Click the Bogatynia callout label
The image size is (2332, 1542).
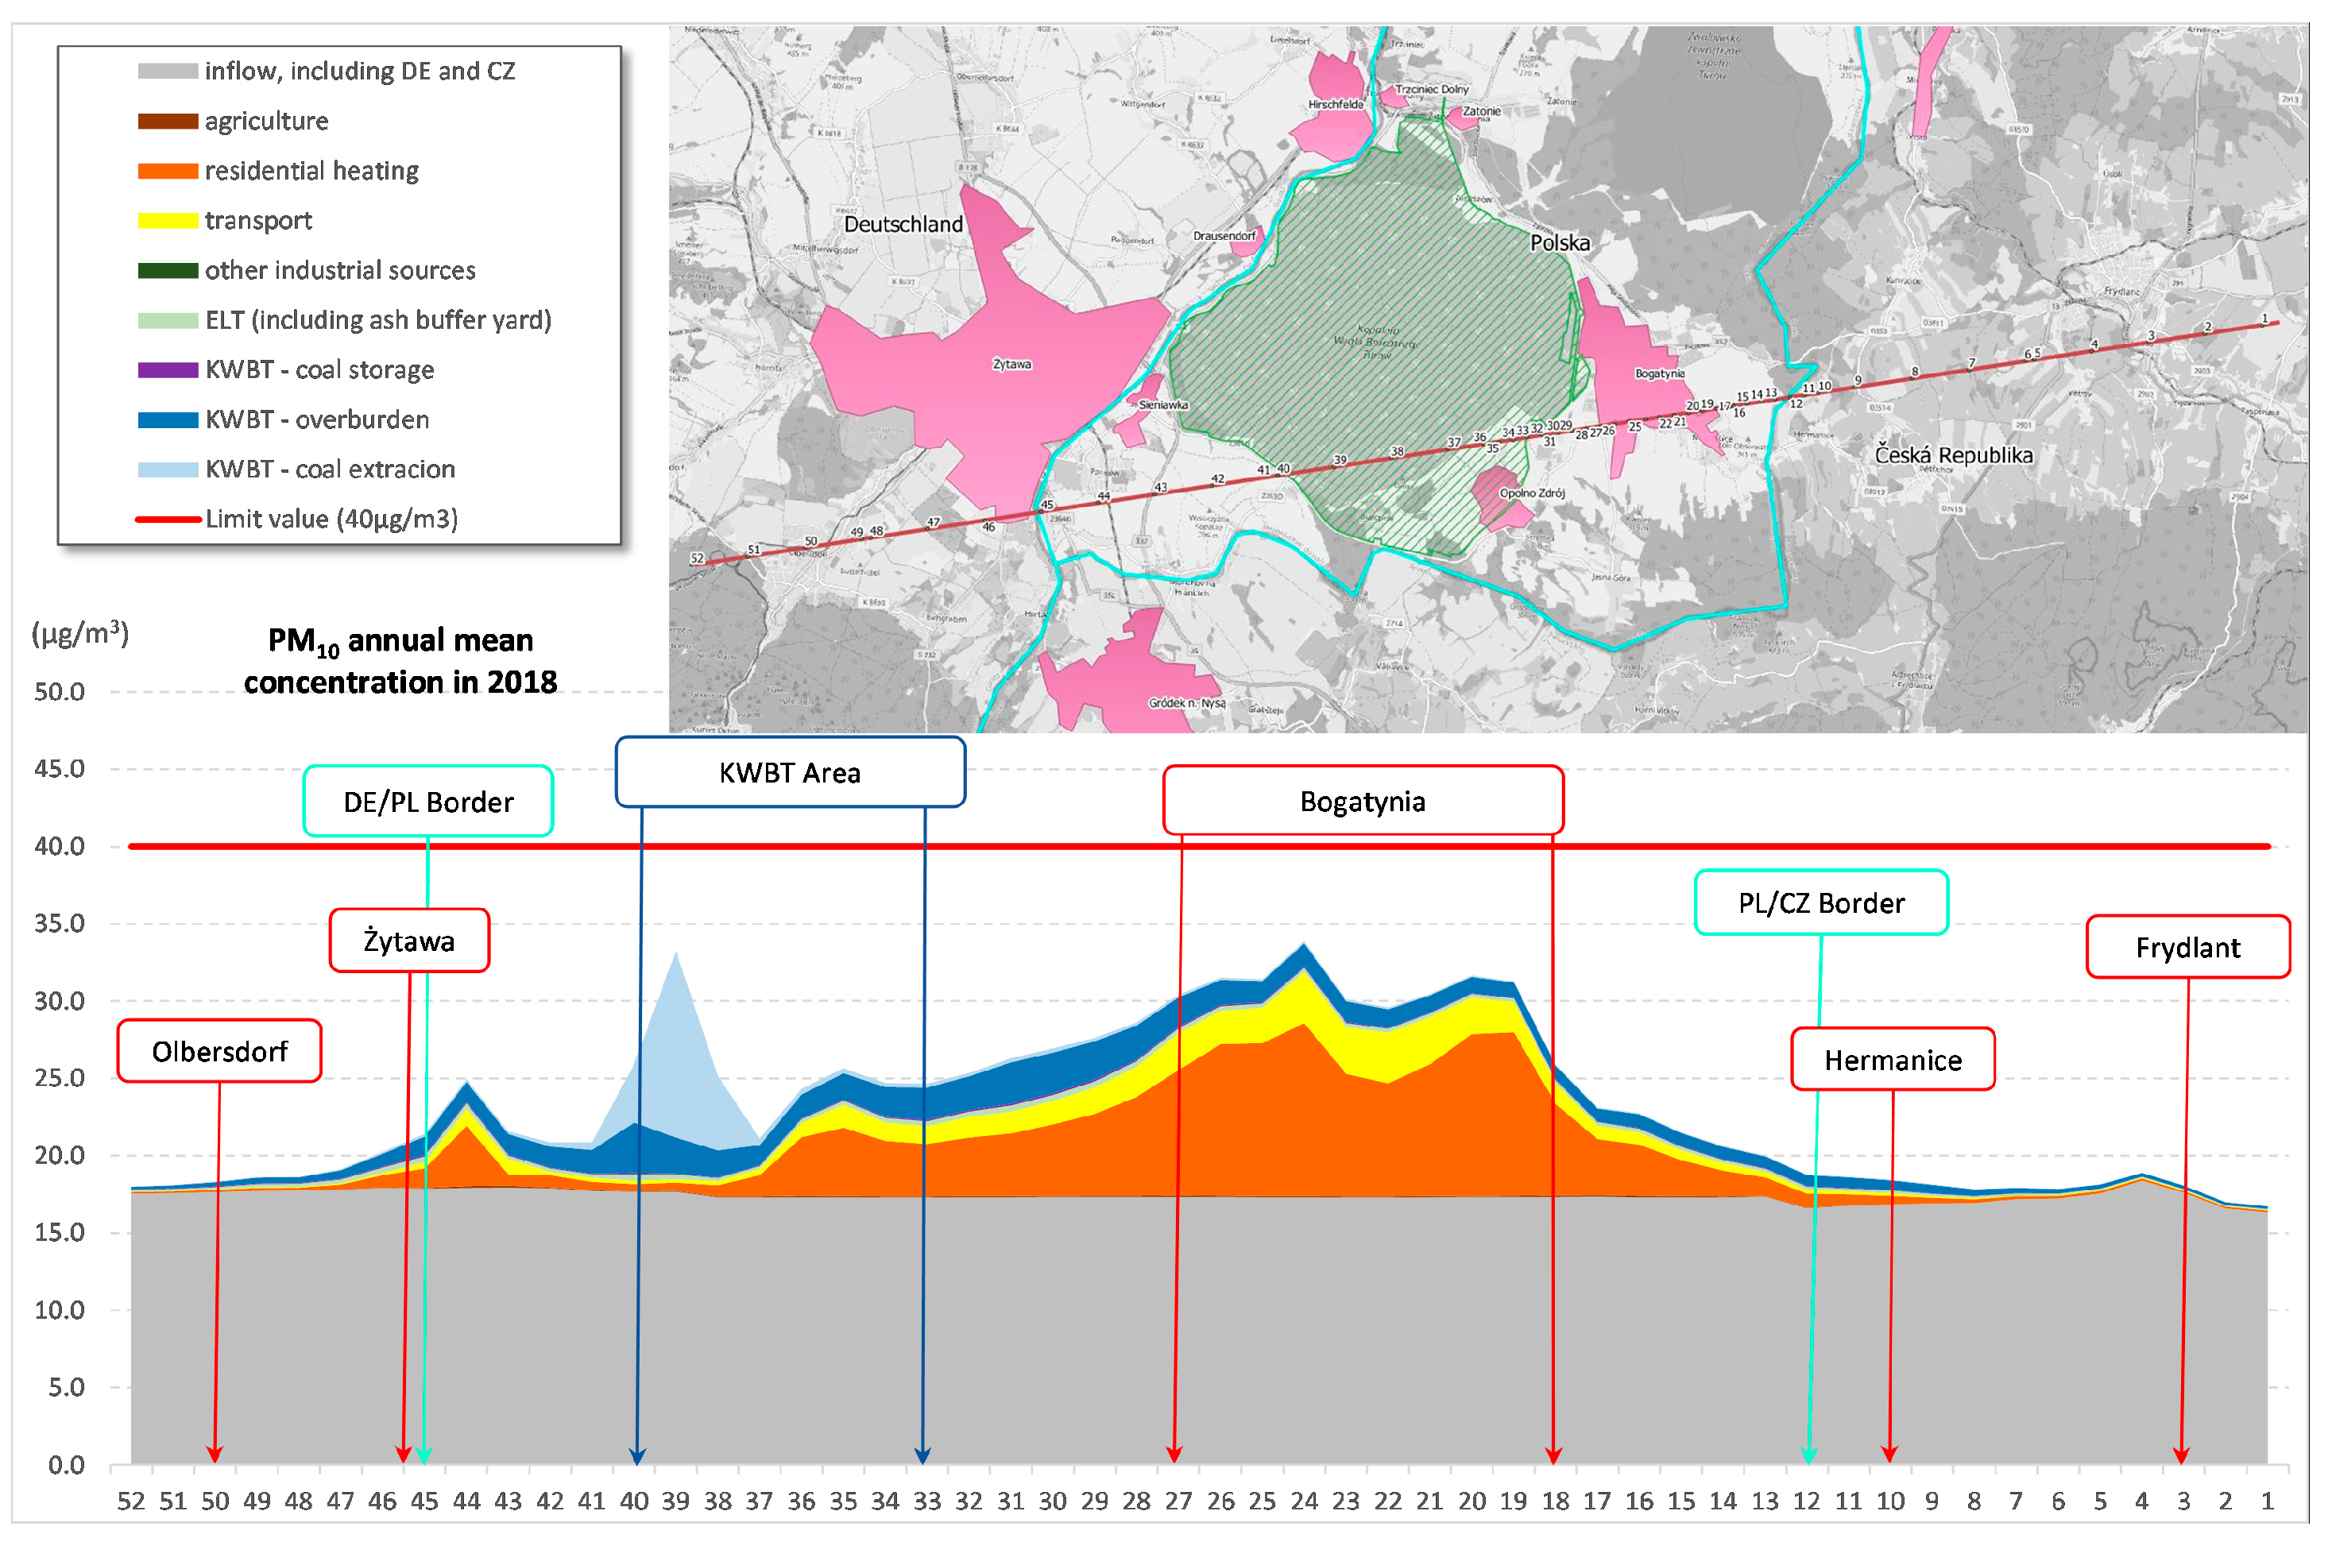[x=1362, y=802]
